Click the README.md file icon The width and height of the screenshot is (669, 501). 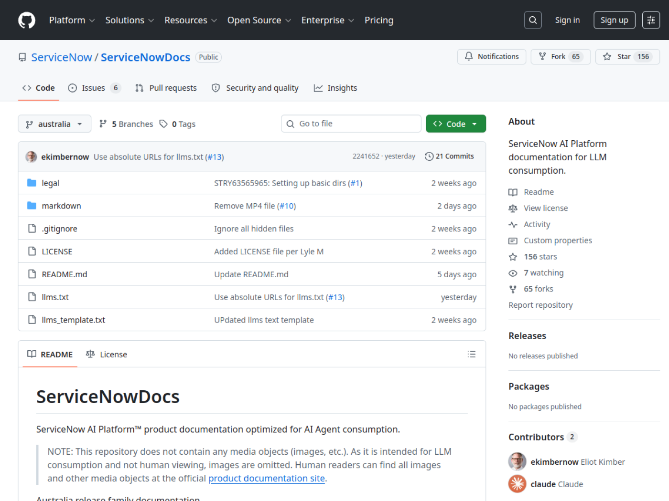32,274
